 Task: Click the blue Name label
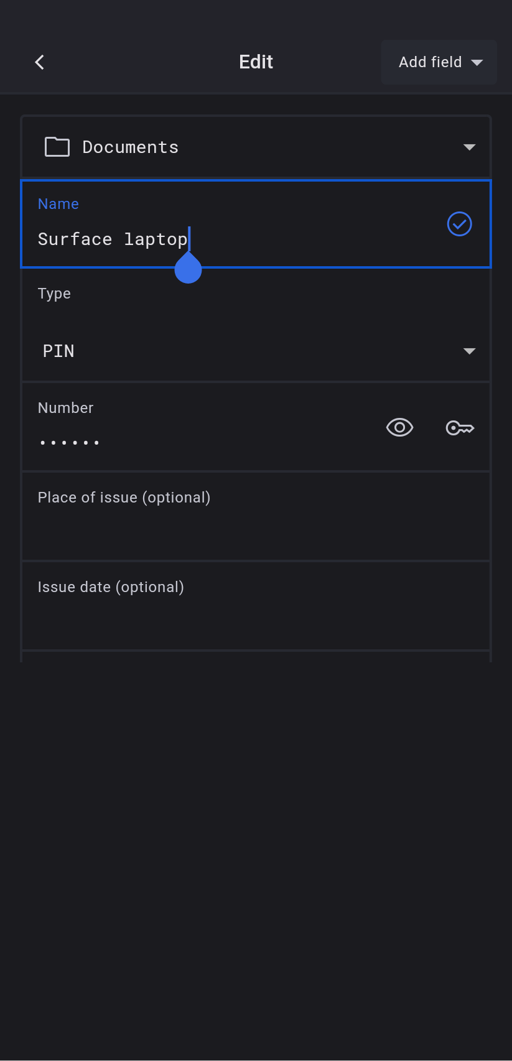coord(58,204)
